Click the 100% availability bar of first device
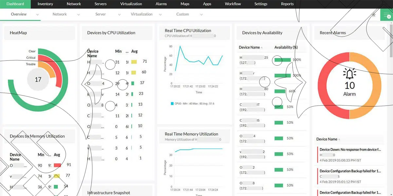This screenshot has height=196, width=393. tap(283, 60)
